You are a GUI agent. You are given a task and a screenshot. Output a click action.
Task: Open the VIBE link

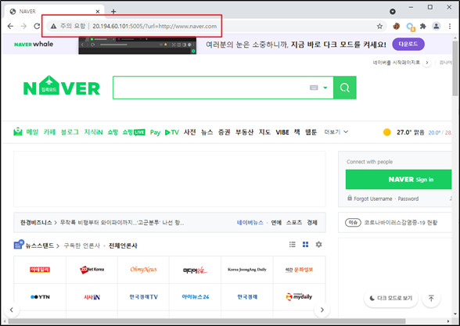click(x=282, y=132)
